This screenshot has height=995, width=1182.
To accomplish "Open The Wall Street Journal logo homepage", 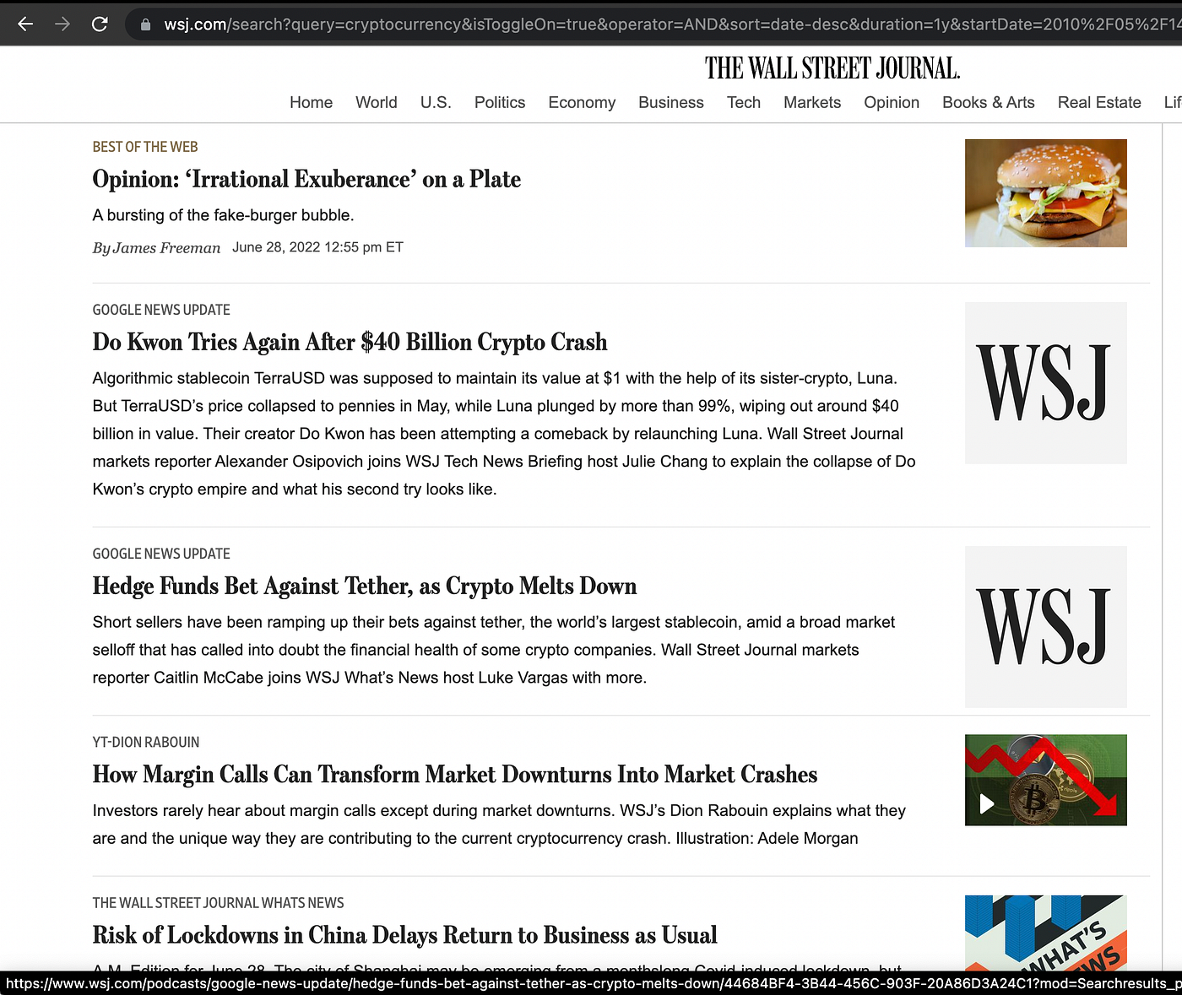I will 832,68.
